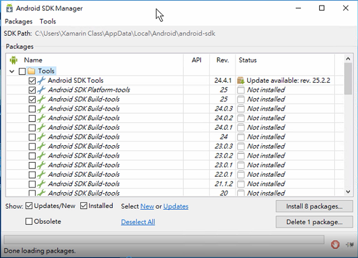Click the Android SDK Manager title bar icon

click(9, 8)
